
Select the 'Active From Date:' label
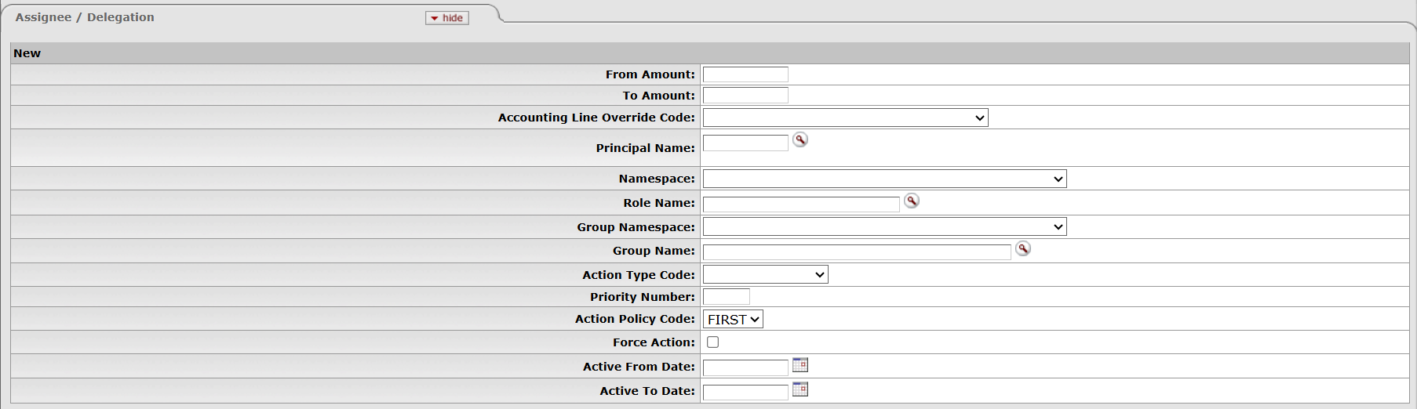coord(639,367)
